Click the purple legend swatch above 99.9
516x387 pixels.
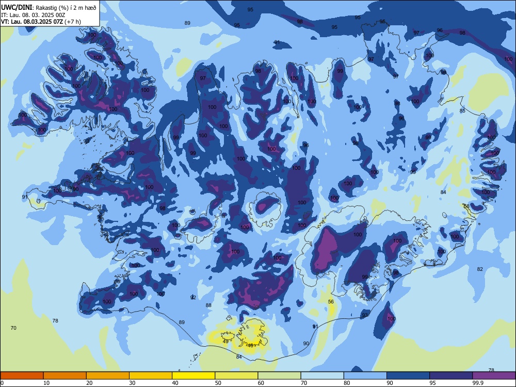point(494,376)
